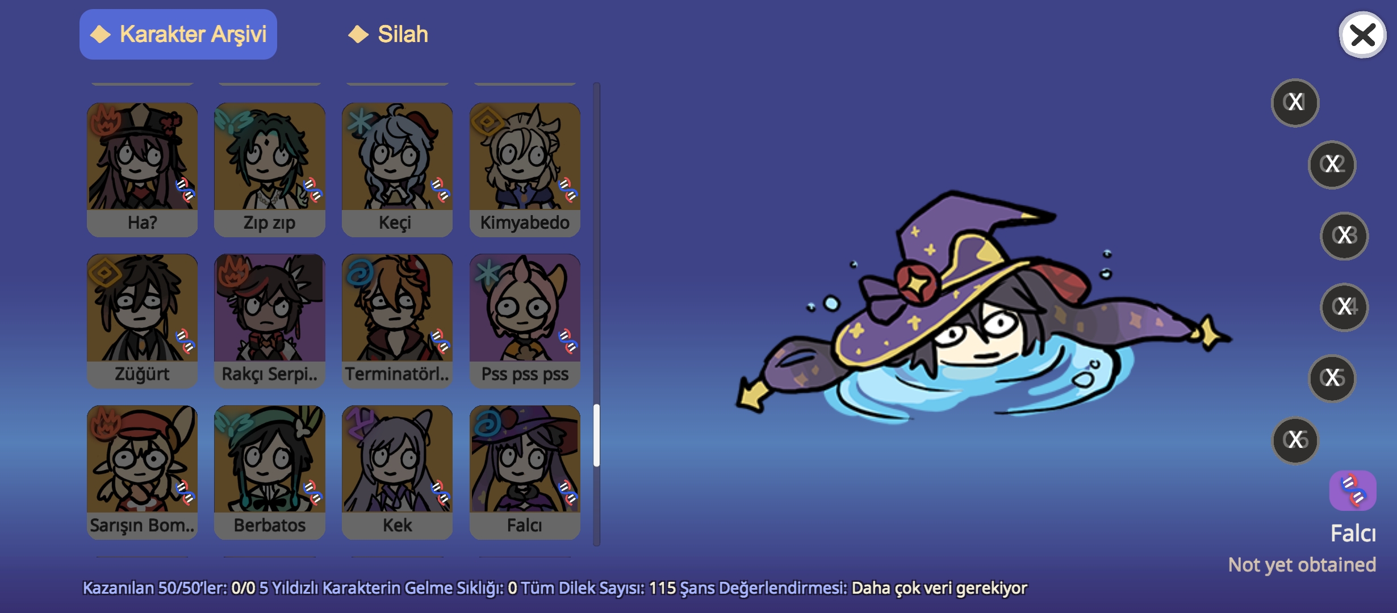Image resolution: width=1397 pixels, height=613 pixels.
Task: Click the purple DNA icon above Falcı
Action: coord(1353,491)
